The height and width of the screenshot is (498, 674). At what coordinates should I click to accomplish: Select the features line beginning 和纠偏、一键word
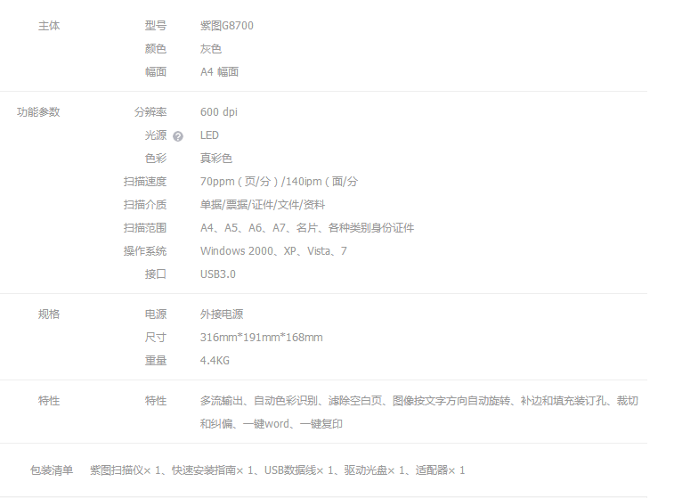click(272, 424)
